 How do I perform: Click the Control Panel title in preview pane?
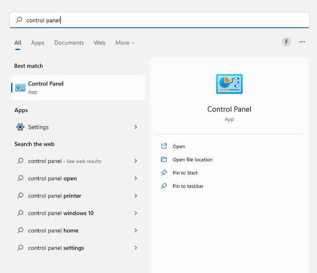[229, 109]
